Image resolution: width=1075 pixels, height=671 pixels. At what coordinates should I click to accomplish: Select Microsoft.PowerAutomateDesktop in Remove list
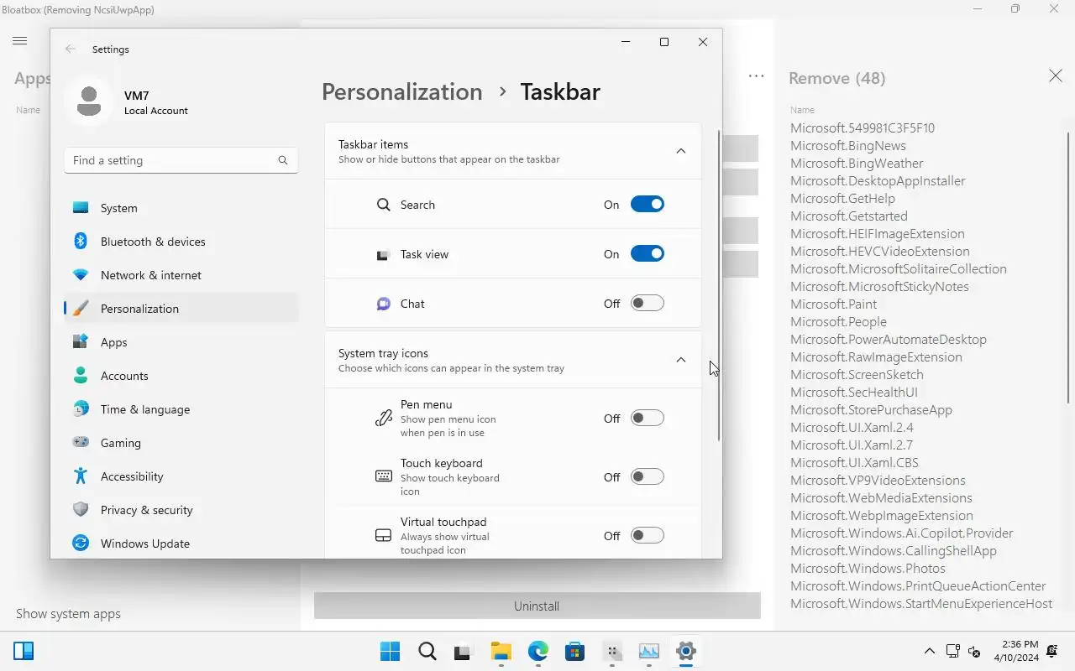pos(889,339)
